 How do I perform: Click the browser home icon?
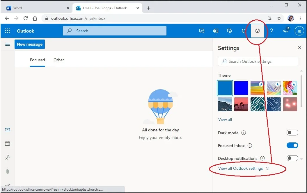tap(35, 18)
